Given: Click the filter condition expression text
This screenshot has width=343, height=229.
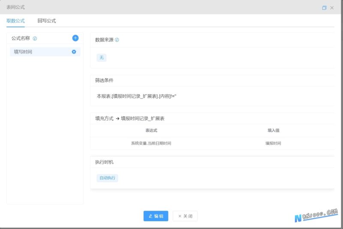Looking at the screenshot, I should pos(136,96).
